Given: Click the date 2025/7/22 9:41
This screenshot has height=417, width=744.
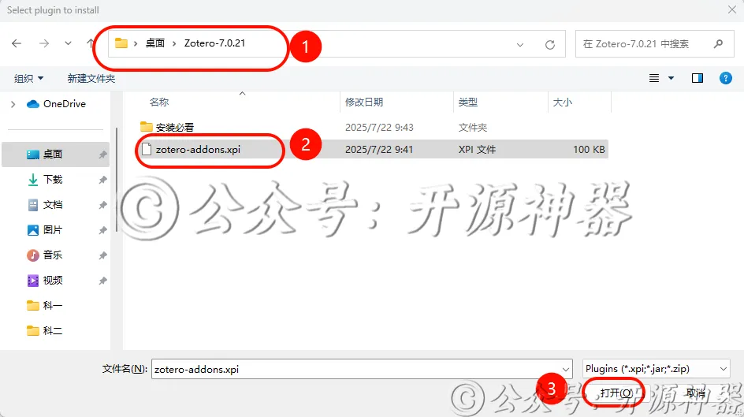Looking at the screenshot, I should [379, 150].
